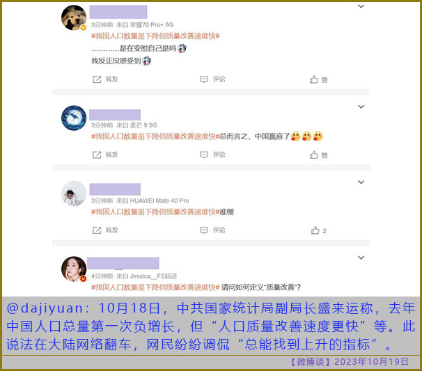The height and width of the screenshot is (371, 422).
Task: Like the first post about 安慰自己
Action: coord(319,79)
